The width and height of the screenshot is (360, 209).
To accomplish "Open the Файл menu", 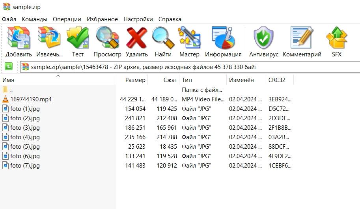I will tap(9, 19).
